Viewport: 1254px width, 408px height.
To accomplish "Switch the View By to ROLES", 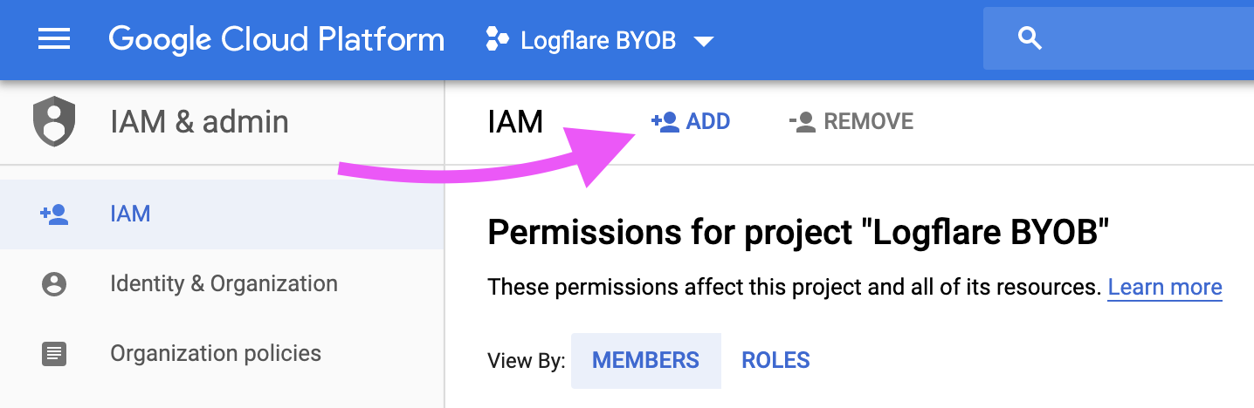I will [x=775, y=360].
